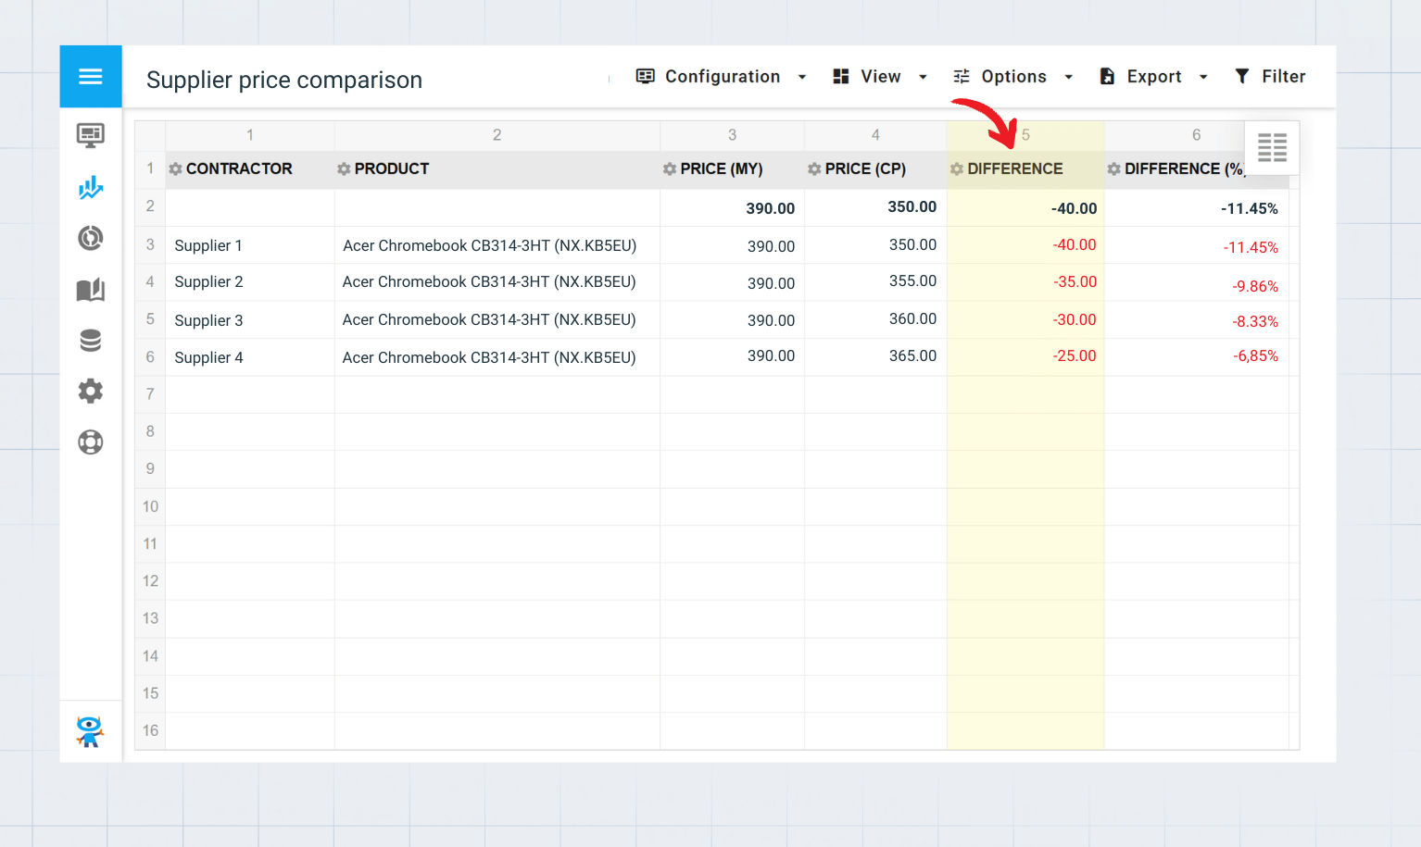
Task: Open settings gear in the sidebar
Action: pos(91,392)
